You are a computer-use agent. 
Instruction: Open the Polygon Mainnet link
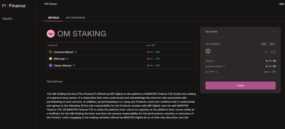(x=63, y=65)
